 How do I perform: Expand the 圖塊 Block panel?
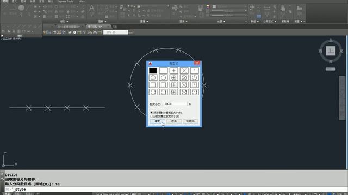[183, 22]
